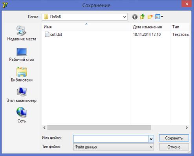The image size is (194, 156).
Task: Click the horizontal scrollbar right arrow
Action: [x=187, y=128]
